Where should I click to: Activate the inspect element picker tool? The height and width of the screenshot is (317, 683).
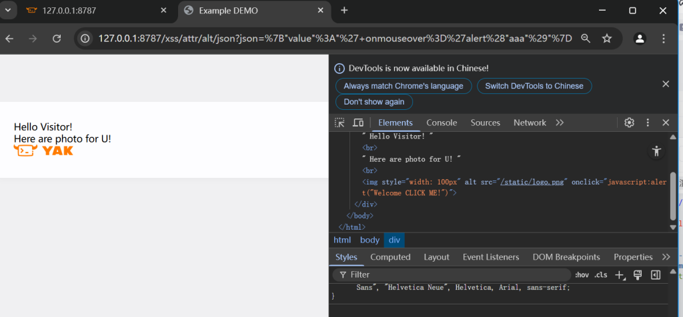point(340,123)
